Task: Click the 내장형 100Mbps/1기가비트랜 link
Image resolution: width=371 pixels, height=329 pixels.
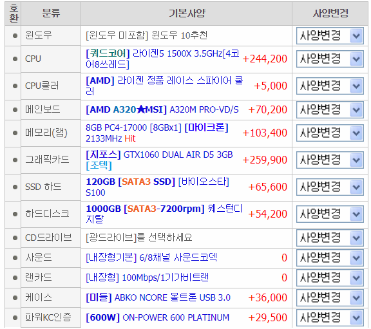Action: (x=147, y=277)
